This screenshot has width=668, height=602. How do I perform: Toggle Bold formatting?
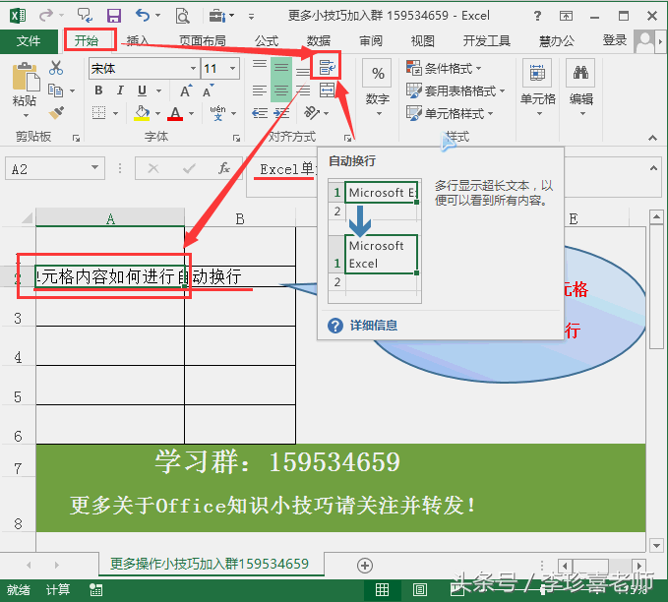[98, 90]
